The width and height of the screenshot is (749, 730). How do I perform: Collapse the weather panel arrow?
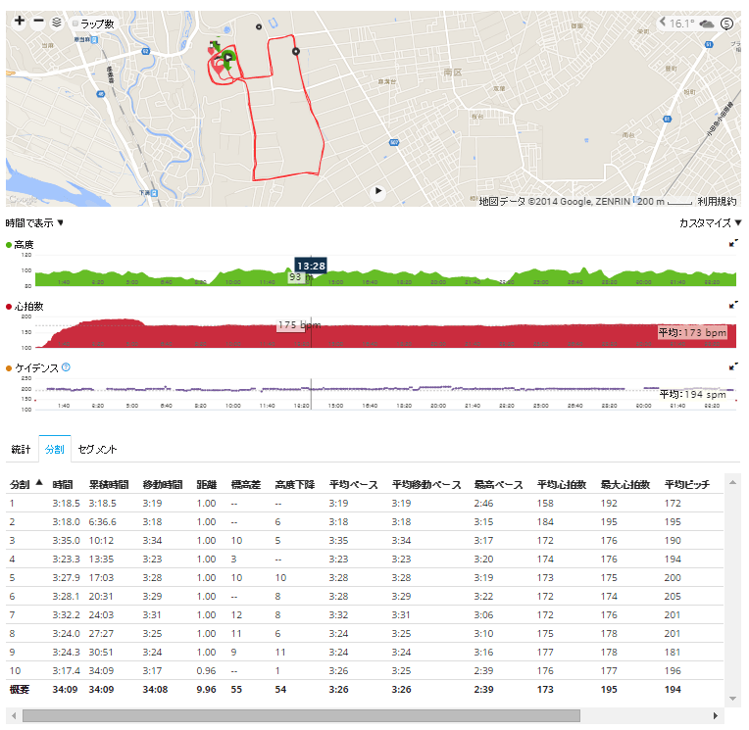[663, 22]
